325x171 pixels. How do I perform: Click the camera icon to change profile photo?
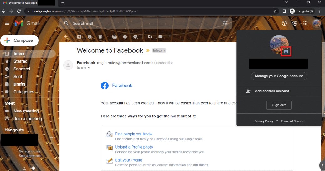point(286,52)
